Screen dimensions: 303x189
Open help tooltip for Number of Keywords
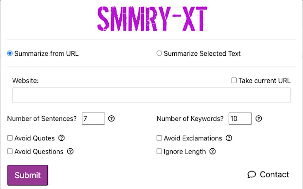click(258, 119)
